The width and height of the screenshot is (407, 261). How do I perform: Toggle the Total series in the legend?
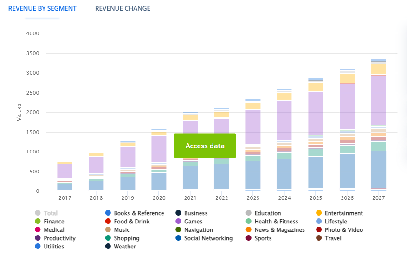tap(46, 213)
